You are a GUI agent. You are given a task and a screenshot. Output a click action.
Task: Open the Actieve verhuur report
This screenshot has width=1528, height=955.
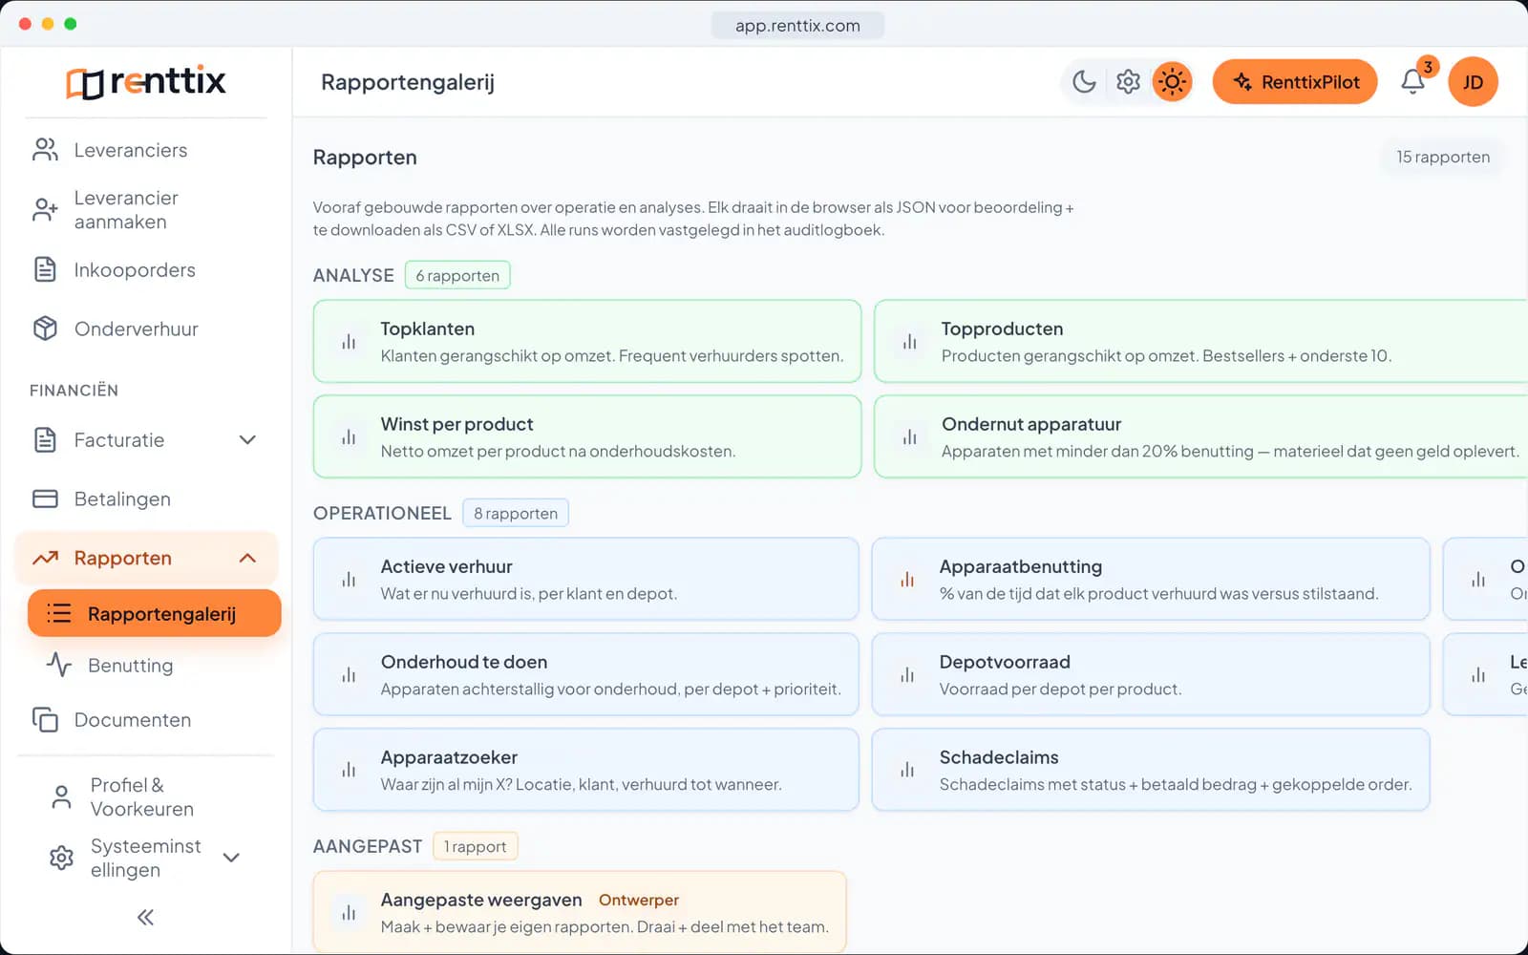click(x=586, y=579)
